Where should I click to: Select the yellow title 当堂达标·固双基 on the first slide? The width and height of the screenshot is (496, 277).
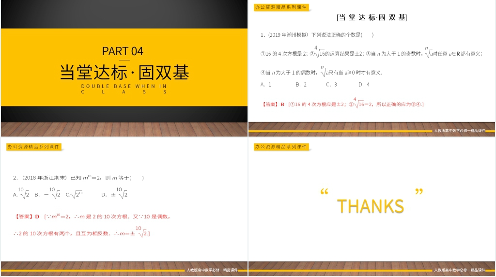[x=124, y=72]
